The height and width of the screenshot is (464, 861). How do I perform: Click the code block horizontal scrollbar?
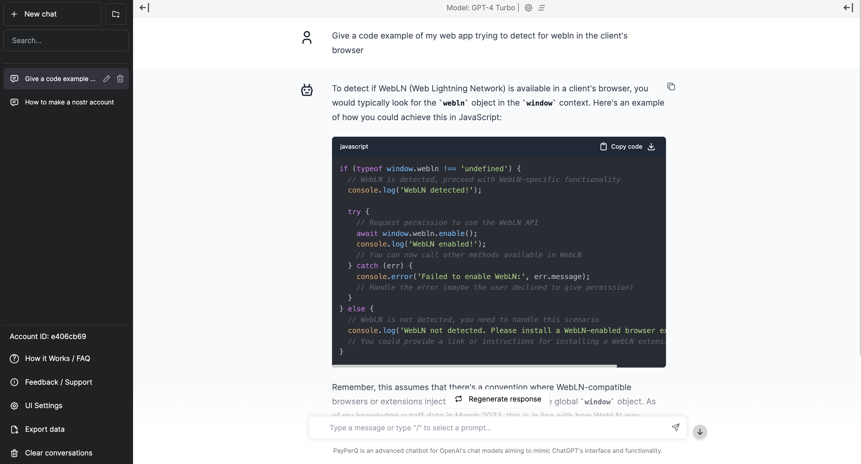(x=474, y=366)
